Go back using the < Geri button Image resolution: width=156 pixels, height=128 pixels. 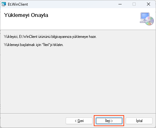point(79,121)
